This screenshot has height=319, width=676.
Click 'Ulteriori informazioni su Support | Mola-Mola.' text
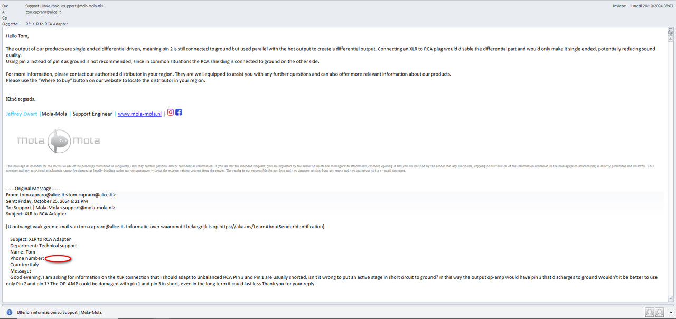pyautogui.click(x=60, y=312)
